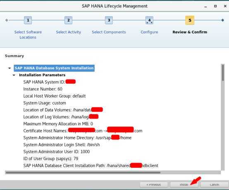Image resolution: width=229 pixels, height=190 pixels.
Task: Click the Cancel button
Action: pyautogui.click(x=214, y=185)
